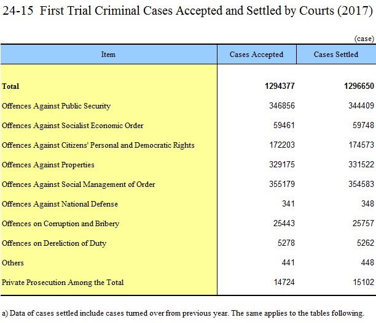Select Offences Against National Defense label
The width and height of the screenshot is (376, 323).
(x=60, y=204)
